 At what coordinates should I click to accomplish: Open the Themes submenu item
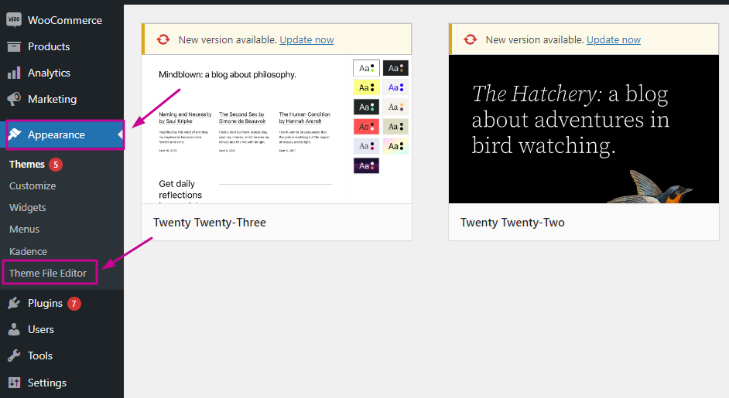coord(27,165)
